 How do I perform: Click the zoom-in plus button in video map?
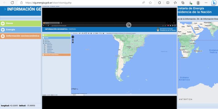(x=73, y=40)
